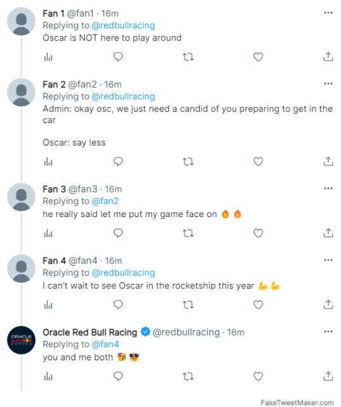View analytics on Fan 4's tweet
341x407 pixels.
[48, 305]
